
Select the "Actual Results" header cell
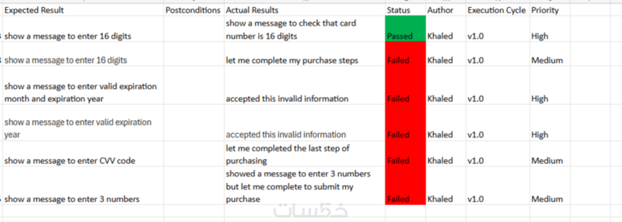click(252, 10)
